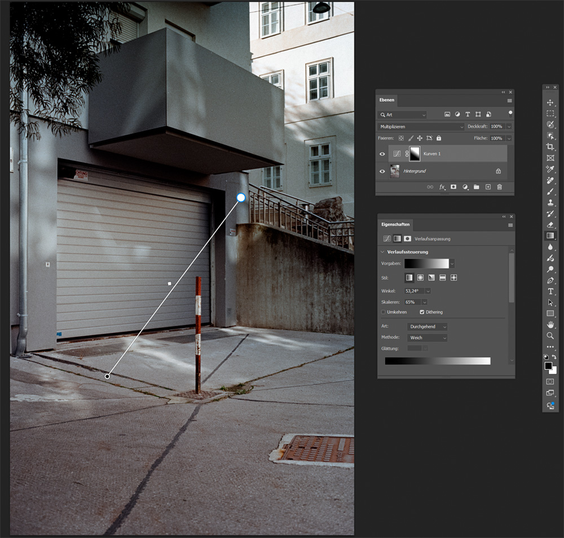
Task: Toggle lock image pixels brush icon
Action: click(411, 138)
